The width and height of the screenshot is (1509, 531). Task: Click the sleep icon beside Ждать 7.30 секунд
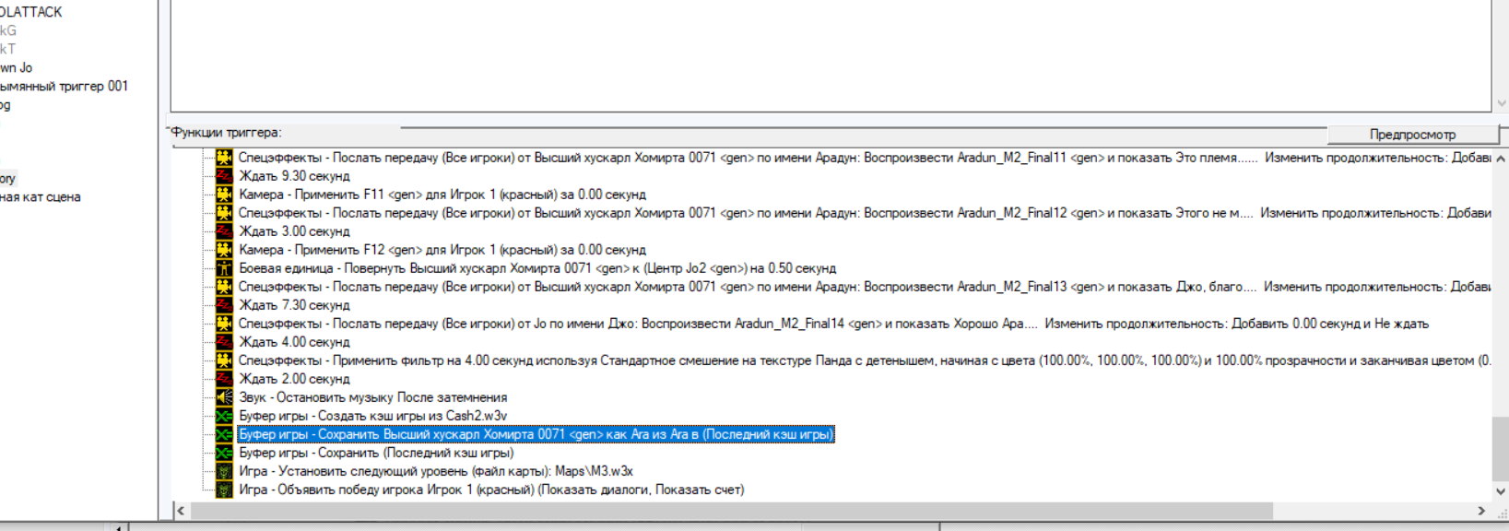pos(224,305)
